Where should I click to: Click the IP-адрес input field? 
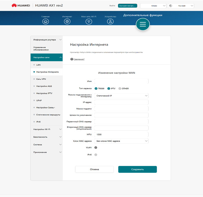coord(121,102)
